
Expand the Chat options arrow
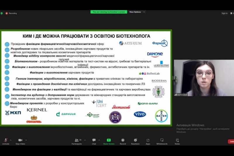pos(99,140)
